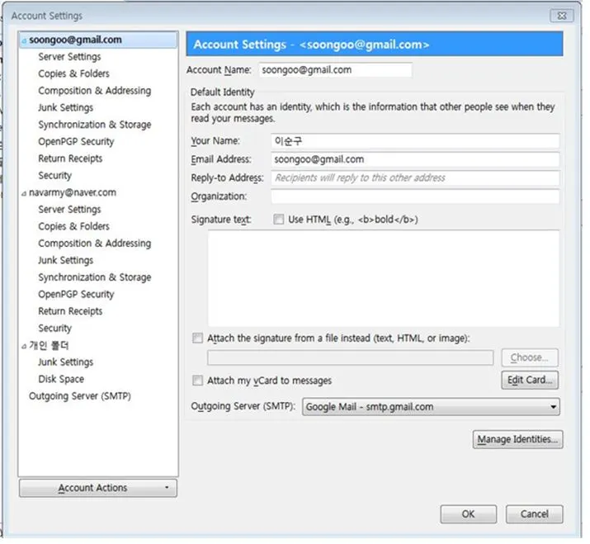
Task: Open Composition & Addressing under navarmy@naver.com
Action: tap(94, 244)
